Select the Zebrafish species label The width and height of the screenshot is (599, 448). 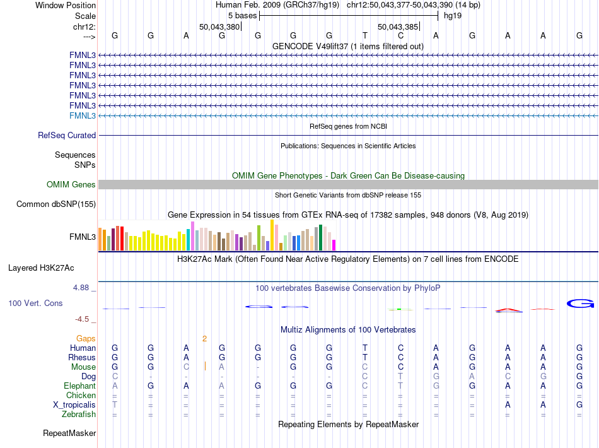coord(79,415)
